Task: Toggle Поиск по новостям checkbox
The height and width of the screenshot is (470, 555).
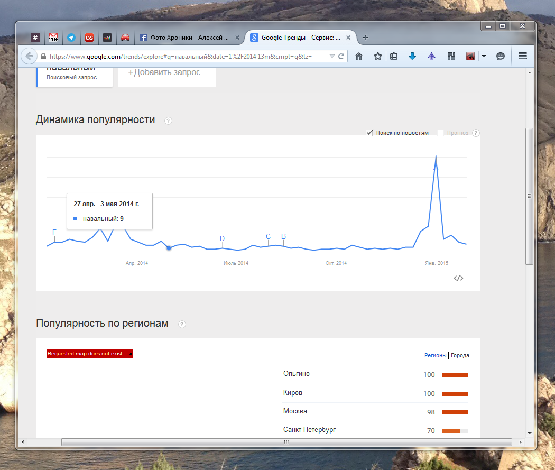Action: click(369, 133)
